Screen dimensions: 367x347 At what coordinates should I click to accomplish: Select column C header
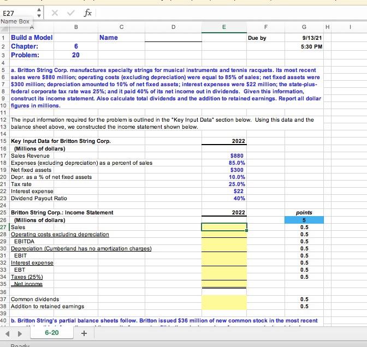[x=121, y=27]
